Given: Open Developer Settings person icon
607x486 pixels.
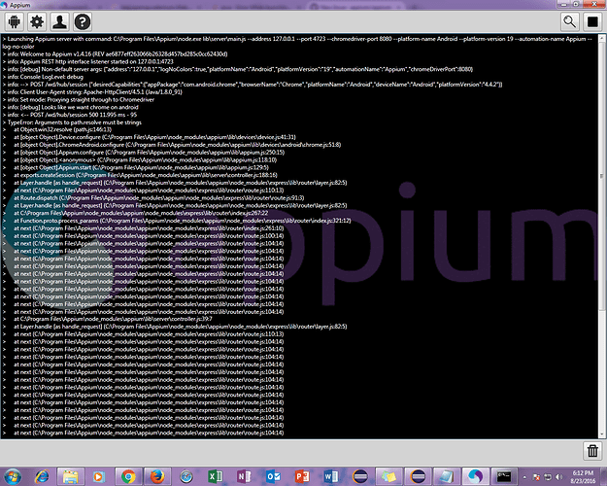Looking at the screenshot, I should tap(59, 21).
